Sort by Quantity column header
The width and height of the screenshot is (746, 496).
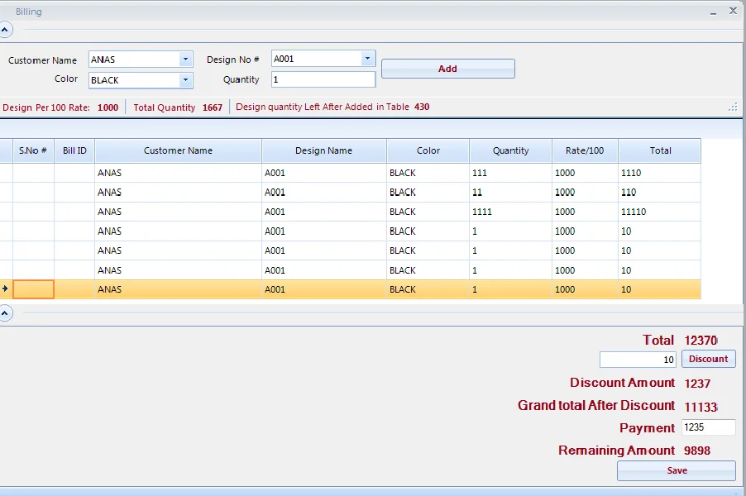coord(510,150)
